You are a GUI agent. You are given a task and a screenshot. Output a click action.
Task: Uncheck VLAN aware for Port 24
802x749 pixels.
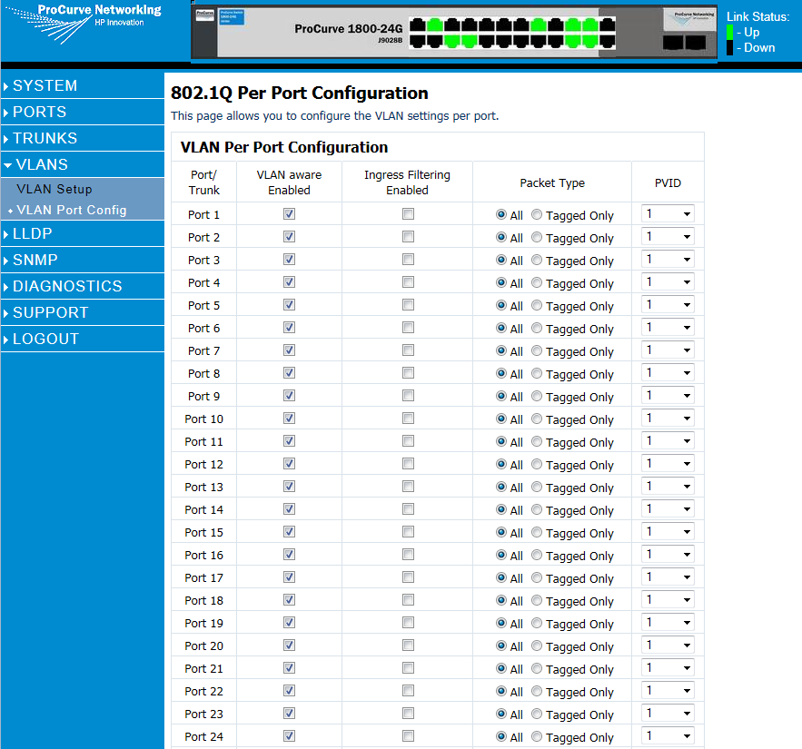tap(290, 735)
